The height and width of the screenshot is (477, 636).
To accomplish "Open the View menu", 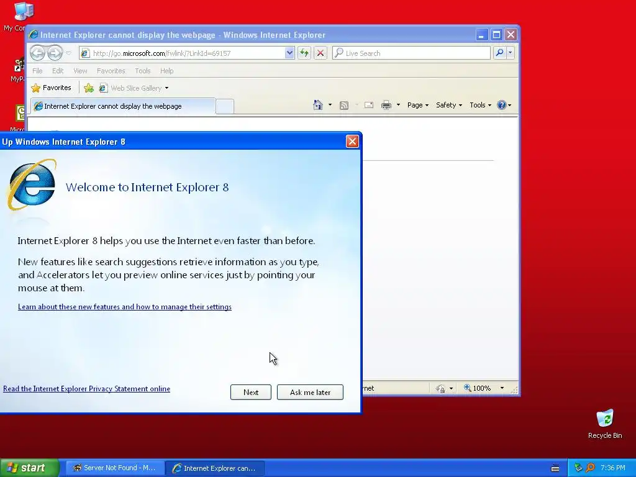I will coord(80,71).
